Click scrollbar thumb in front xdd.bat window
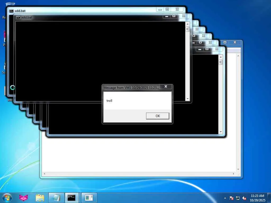Screen dimensions: 271x203 tap(188, 29)
